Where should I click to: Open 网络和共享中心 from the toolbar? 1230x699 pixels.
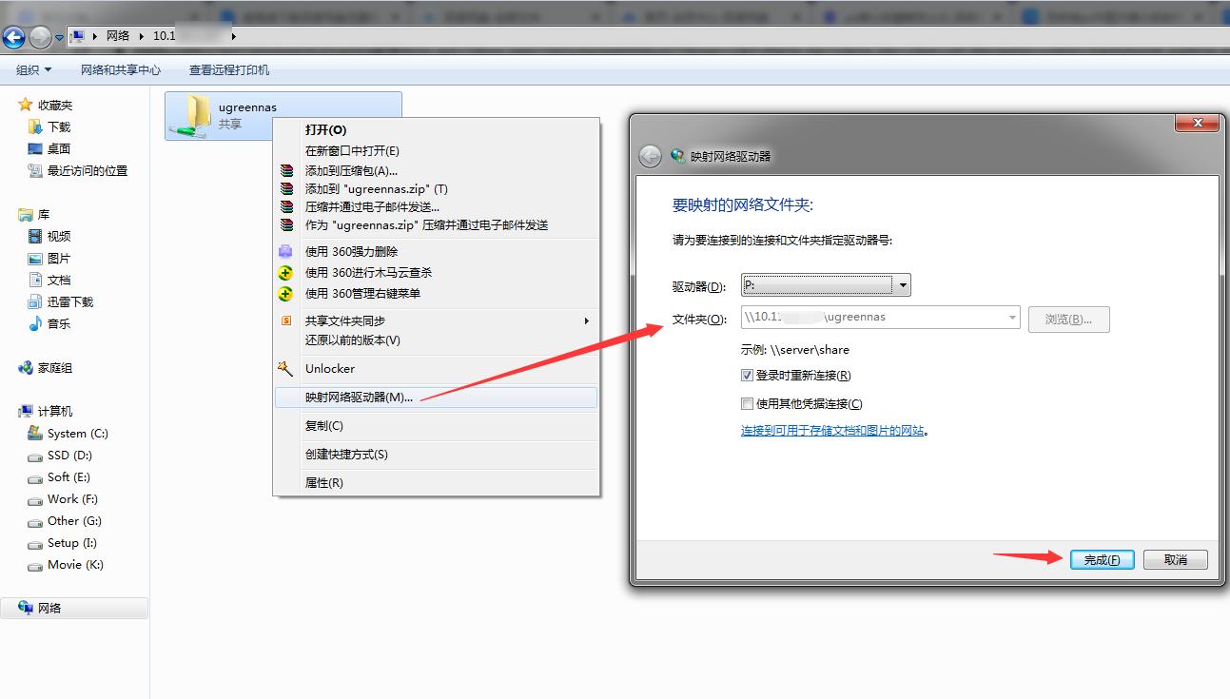tap(121, 69)
